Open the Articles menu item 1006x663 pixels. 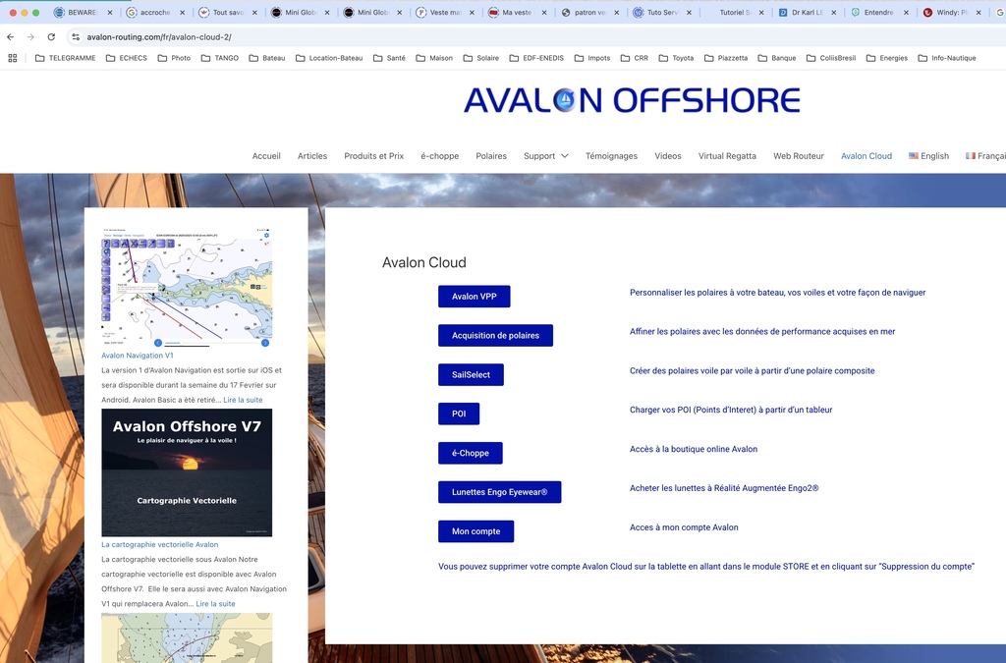click(x=312, y=156)
